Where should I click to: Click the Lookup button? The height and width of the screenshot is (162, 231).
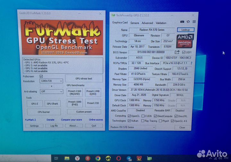(x=186, y=30)
